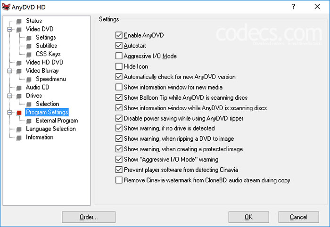Viewport: 330px width, 227px height.
Task: Open the Language Selection tree item
Action: (51, 129)
